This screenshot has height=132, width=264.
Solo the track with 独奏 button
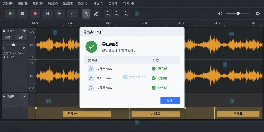[21, 37]
